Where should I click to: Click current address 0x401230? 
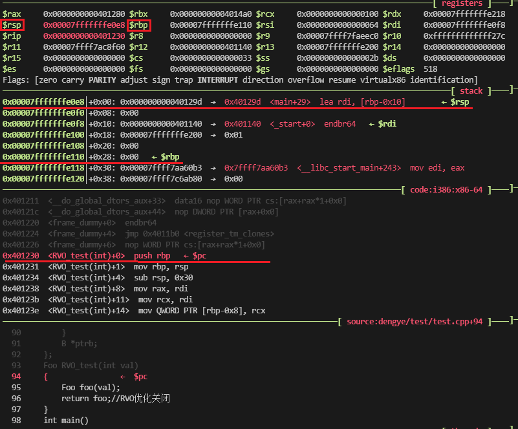point(21,256)
